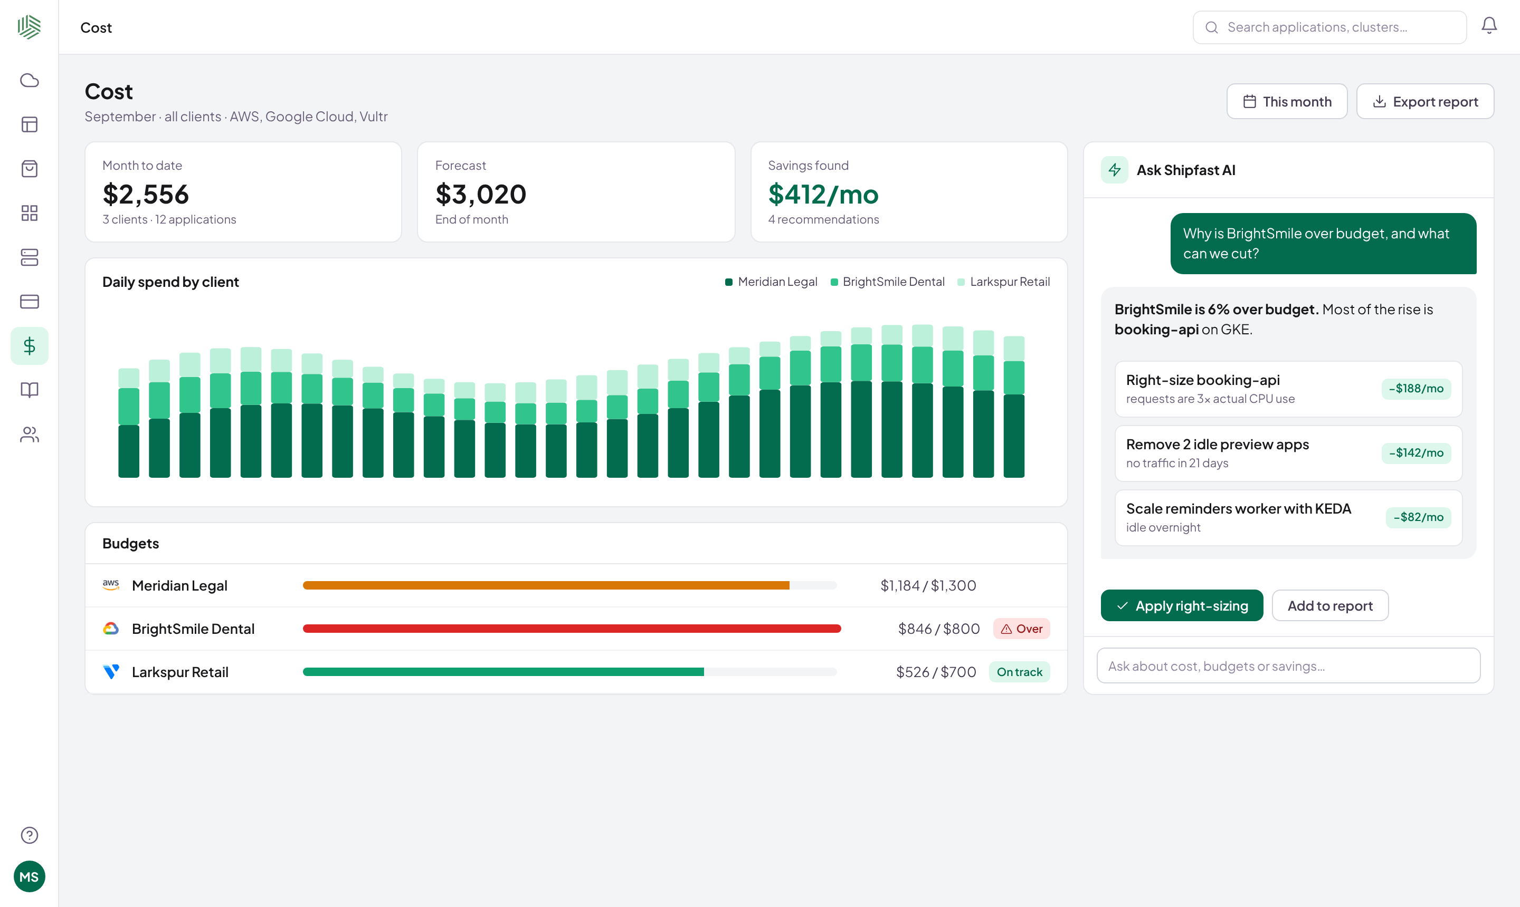Click the Ask Shipfast AI lightning icon
1520x907 pixels.
click(x=1115, y=170)
